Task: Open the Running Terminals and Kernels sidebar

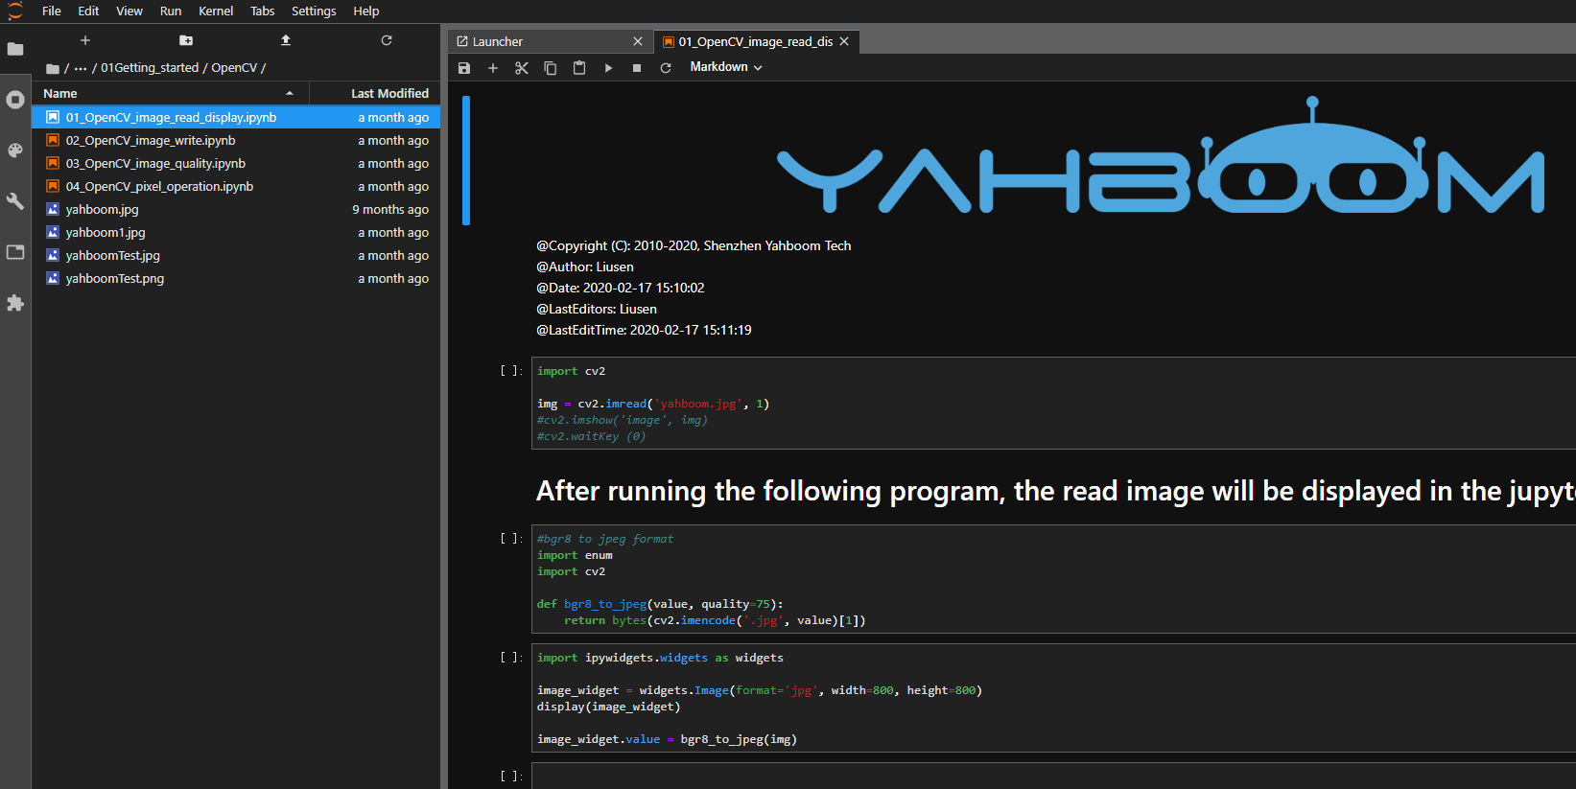Action: (x=15, y=100)
